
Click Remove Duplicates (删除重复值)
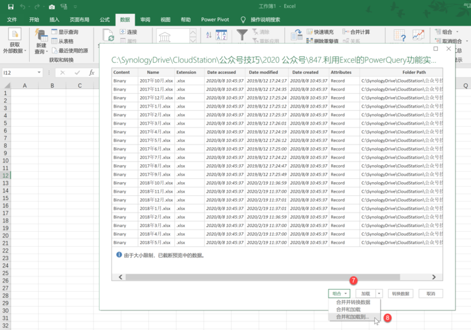pos(323,41)
